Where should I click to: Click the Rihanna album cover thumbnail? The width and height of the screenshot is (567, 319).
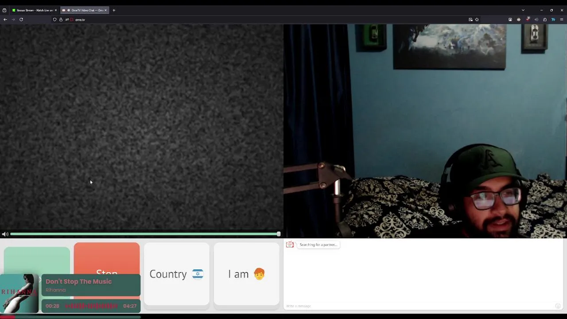(x=19, y=294)
